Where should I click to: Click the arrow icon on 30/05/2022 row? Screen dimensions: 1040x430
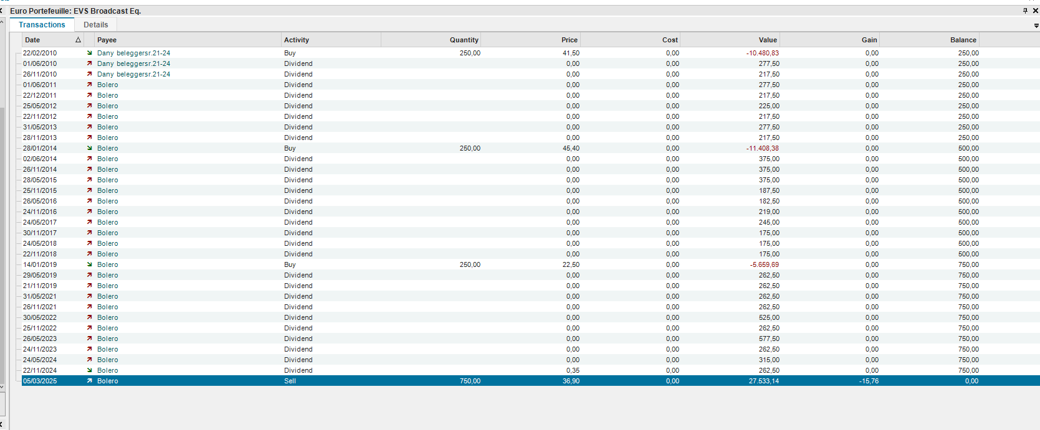click(x=90, y=317)
